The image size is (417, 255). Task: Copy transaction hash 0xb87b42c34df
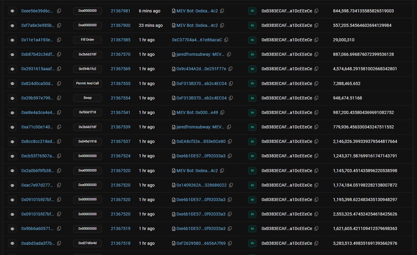59,55
